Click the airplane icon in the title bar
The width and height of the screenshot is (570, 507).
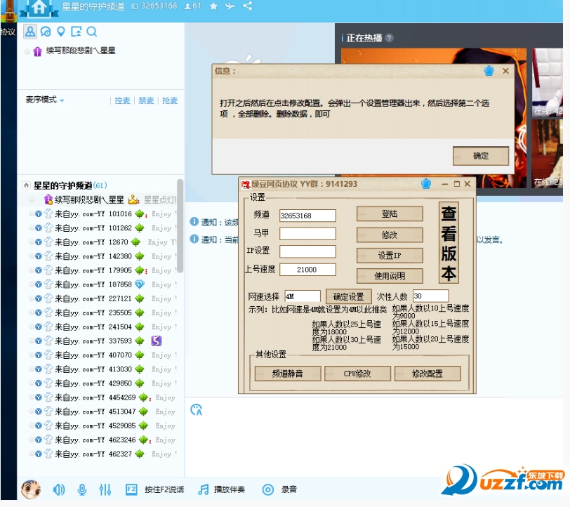[x=230, y=6]
